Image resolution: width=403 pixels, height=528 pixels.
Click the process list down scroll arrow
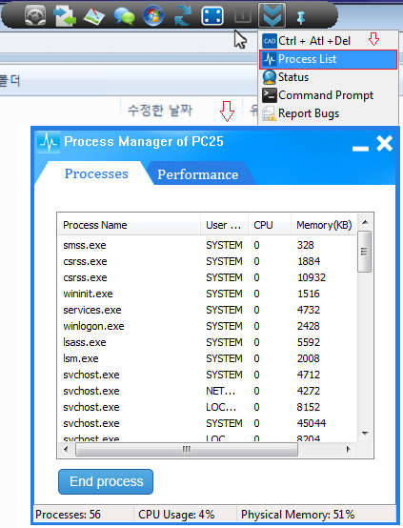click(x=365, y=434)
